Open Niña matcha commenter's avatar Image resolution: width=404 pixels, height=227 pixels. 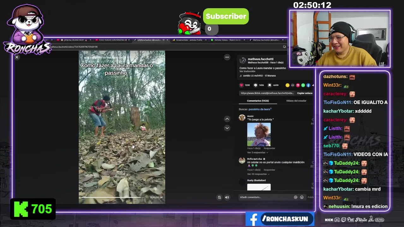[x=242, y=160]
